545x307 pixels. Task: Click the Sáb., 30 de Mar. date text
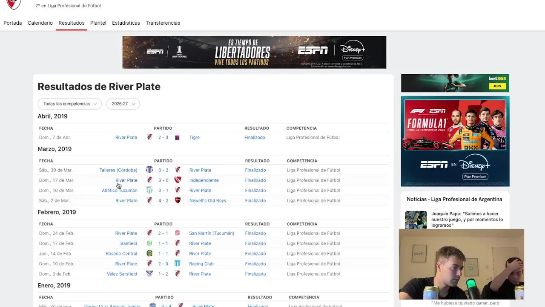coord(56,170)
